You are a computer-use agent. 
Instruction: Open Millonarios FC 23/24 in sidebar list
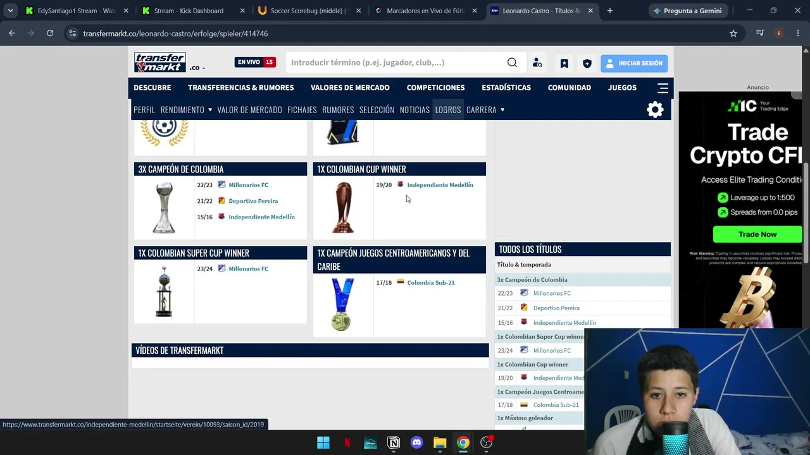coord(552,351)
